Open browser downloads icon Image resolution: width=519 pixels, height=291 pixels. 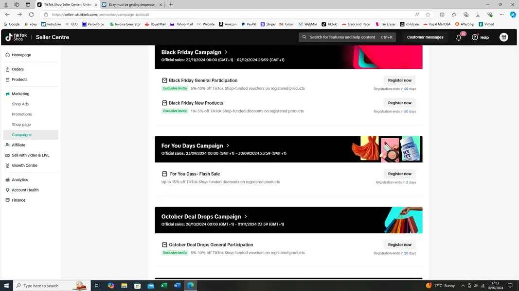pyautogui.click(x=478, y=15)
